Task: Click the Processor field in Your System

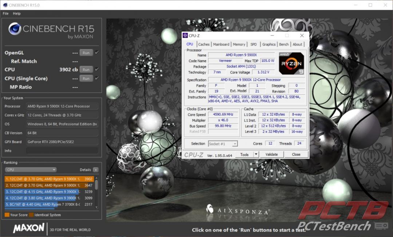Action: coord(62,106)
